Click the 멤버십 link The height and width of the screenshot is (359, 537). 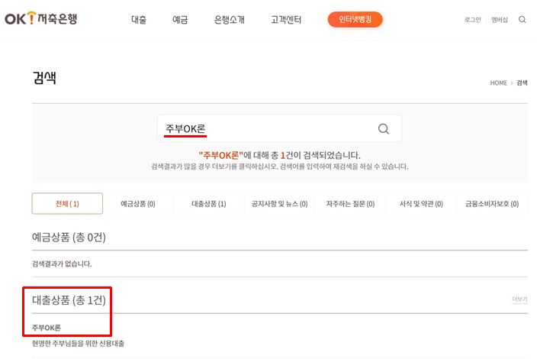(500, 20)
